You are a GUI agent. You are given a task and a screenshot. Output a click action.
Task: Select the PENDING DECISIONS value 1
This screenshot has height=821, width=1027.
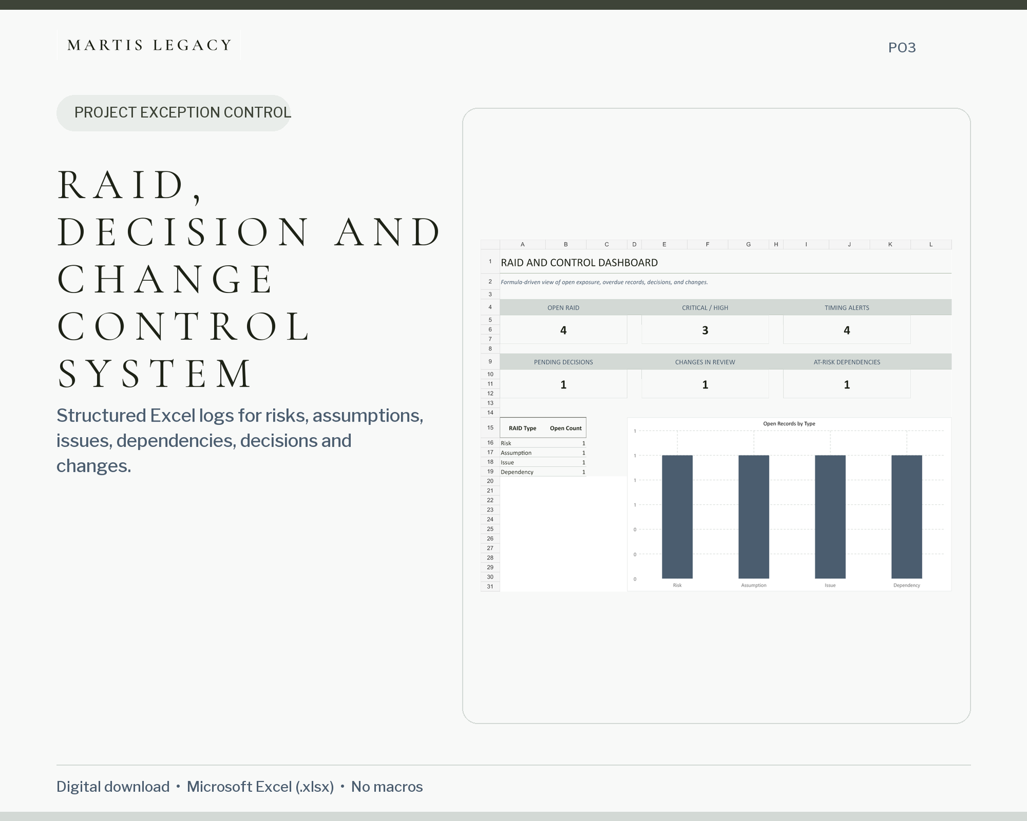563,385
